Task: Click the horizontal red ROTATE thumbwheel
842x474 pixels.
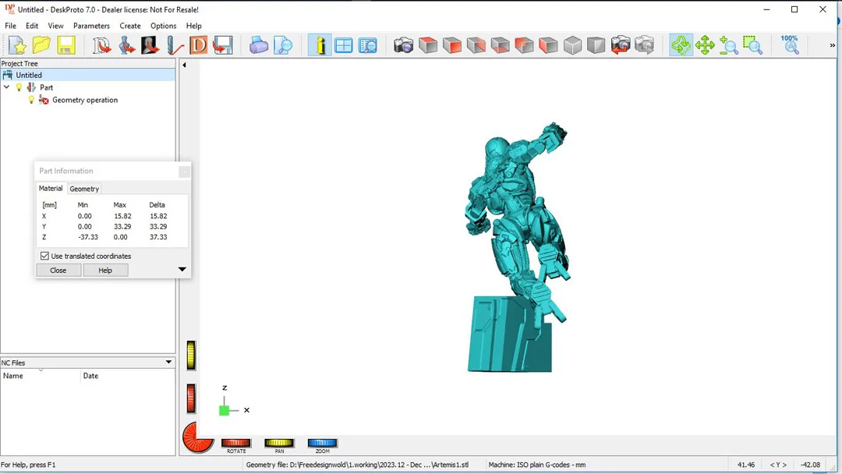Action: click(236, 443)
